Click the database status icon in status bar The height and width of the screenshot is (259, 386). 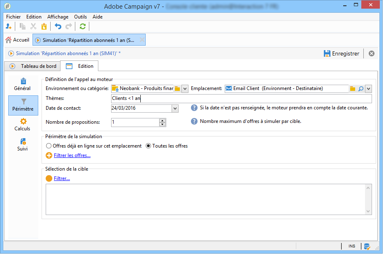(367, 246)
